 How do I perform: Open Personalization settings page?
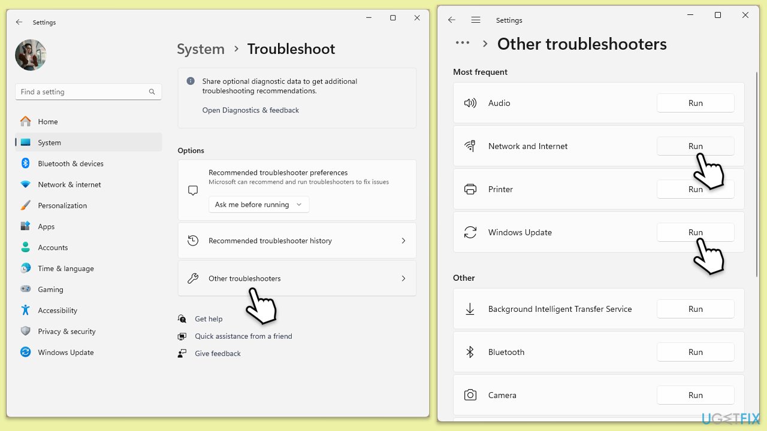click(x=62, y=205)
